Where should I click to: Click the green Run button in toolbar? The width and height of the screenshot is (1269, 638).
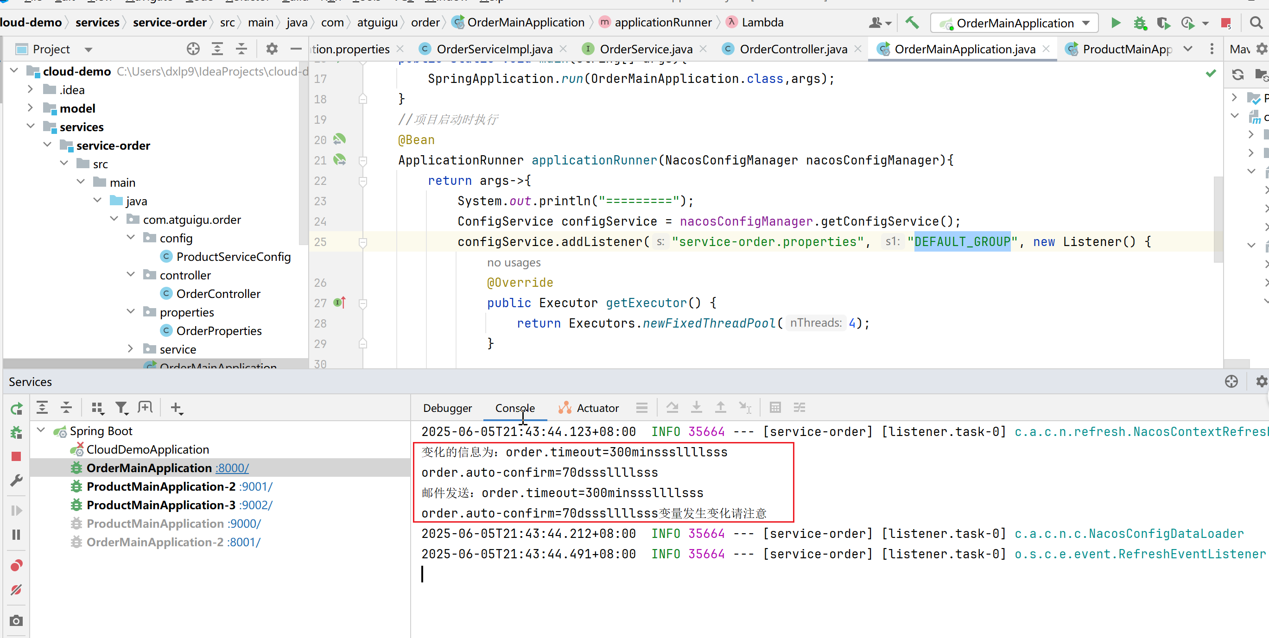(1116, 23)
